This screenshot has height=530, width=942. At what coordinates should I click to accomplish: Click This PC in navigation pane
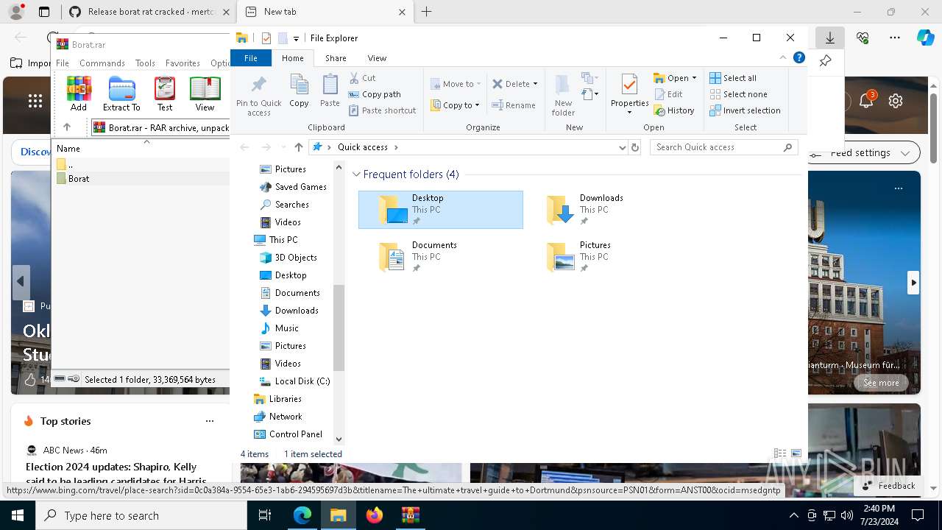pyautogui.click(x=275, y=240)
